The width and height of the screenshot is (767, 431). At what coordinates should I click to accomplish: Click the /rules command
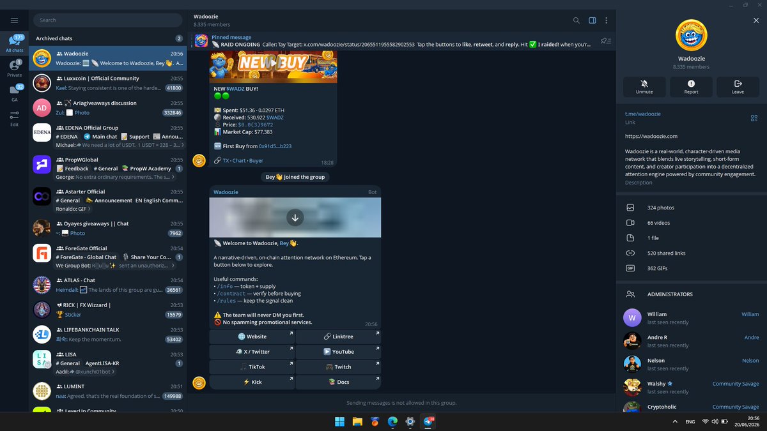(228, 301)
